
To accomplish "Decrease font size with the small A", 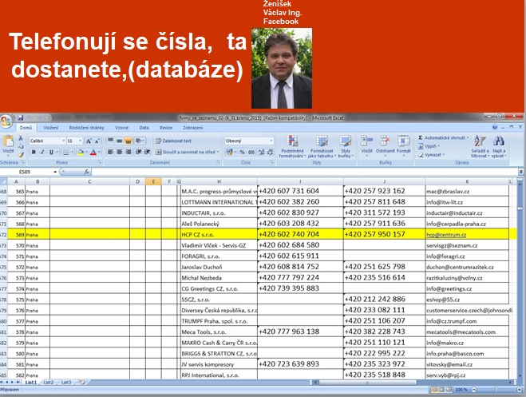I will coord(97,141).
